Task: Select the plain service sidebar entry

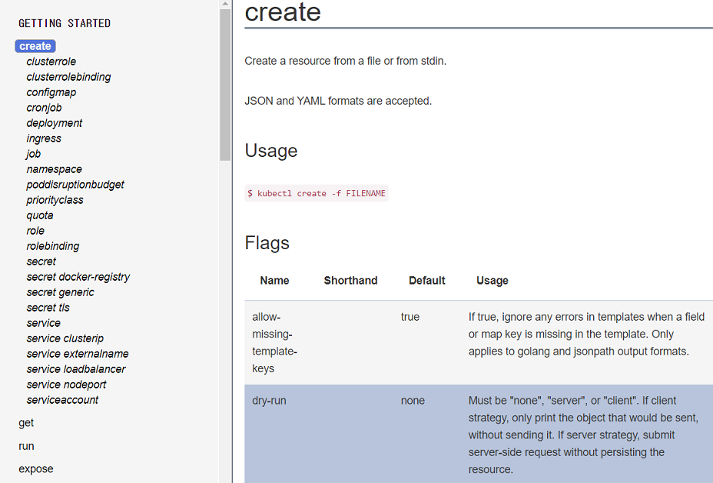Action: click(44, 323)
